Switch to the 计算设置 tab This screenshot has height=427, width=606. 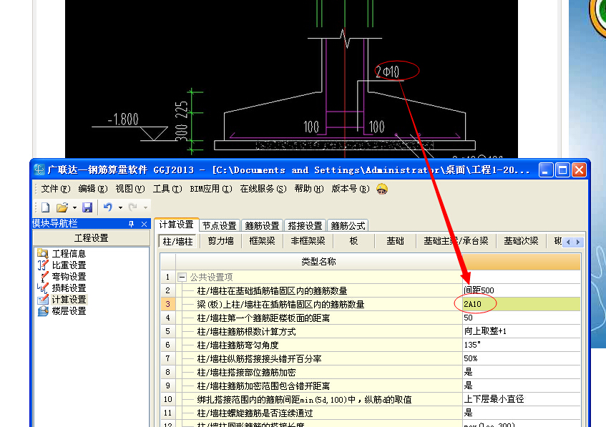[x=176, y=225]
